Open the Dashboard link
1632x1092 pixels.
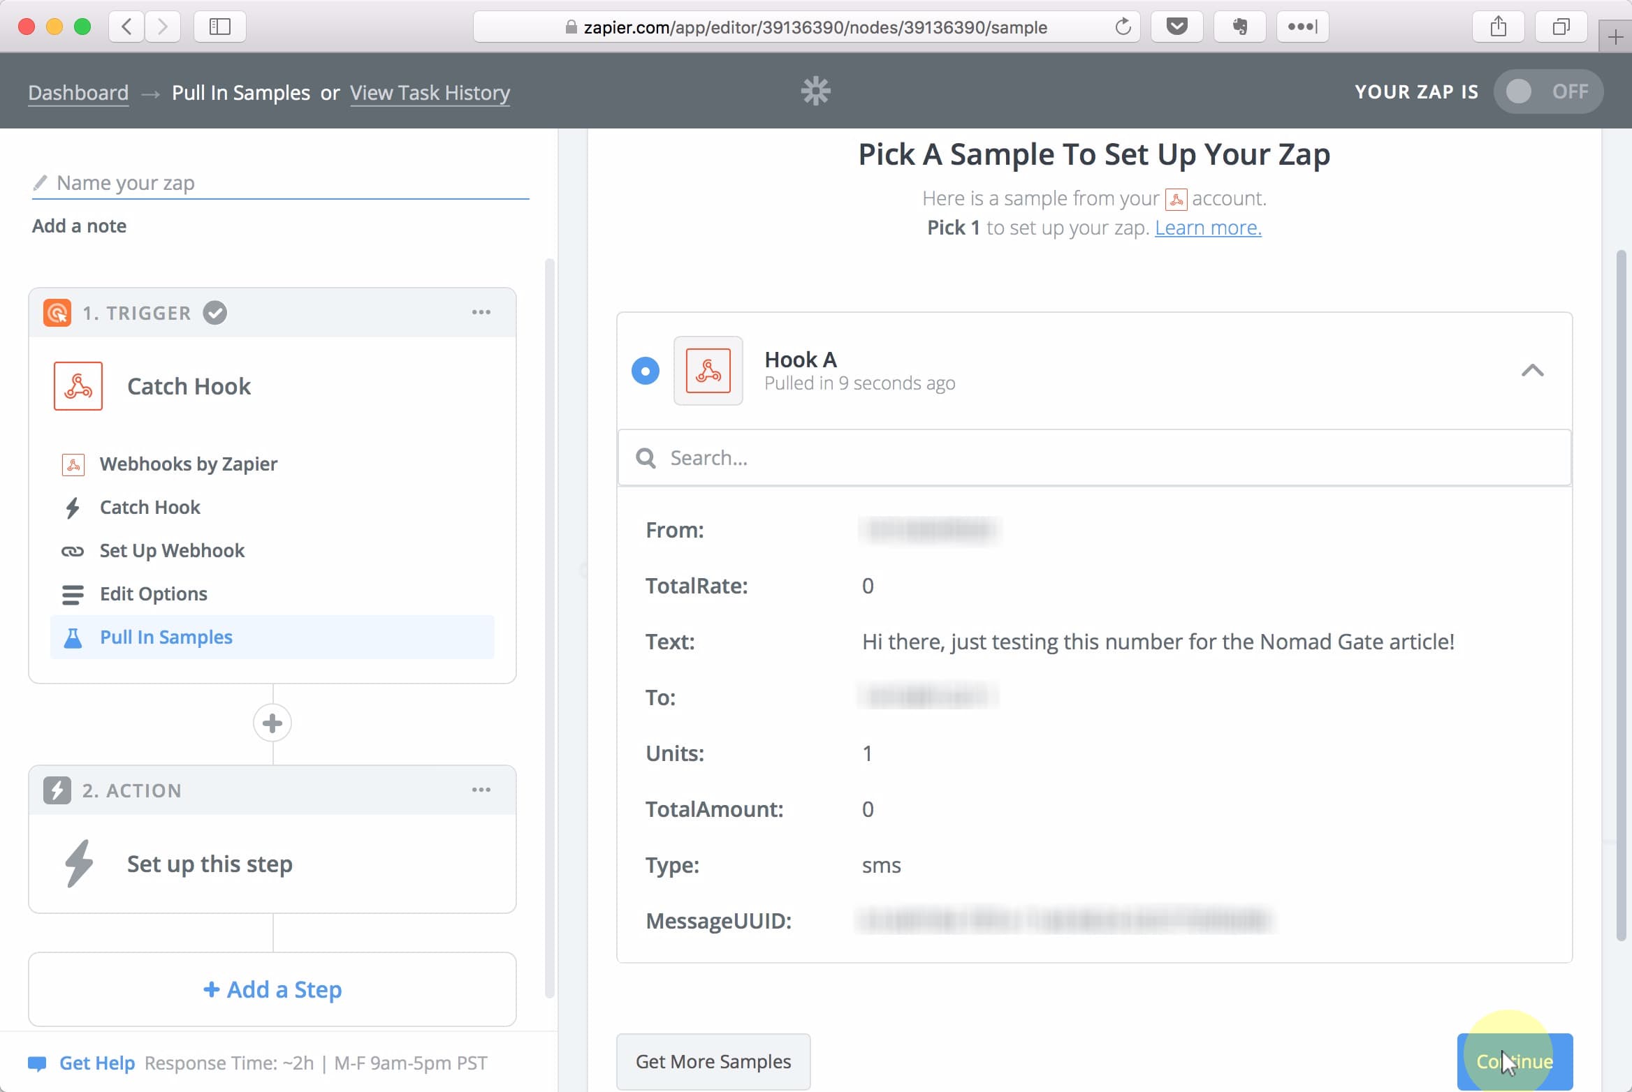click(x=78, y=92)
